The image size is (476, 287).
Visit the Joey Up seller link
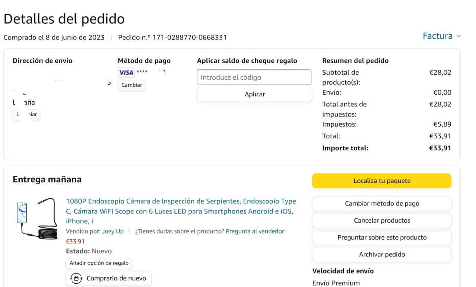click(x=113, y=232)
